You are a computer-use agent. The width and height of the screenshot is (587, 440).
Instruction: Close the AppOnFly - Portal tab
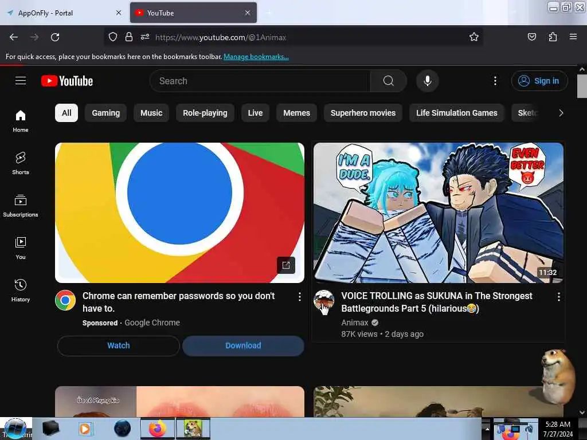tap(119, 13)
